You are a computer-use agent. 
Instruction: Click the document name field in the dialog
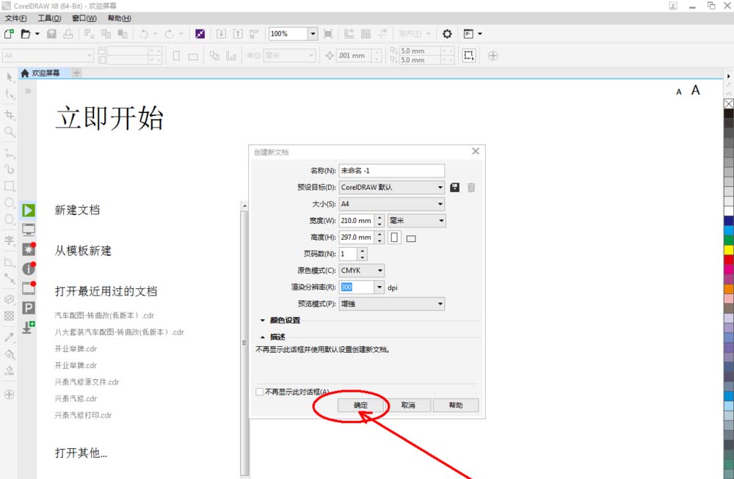392,170
